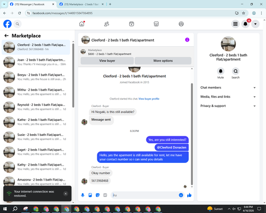Open the Facebook logo home link
The image size is (266, 213).
(7, 24)
